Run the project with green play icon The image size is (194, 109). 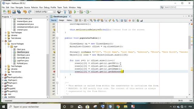75,12
